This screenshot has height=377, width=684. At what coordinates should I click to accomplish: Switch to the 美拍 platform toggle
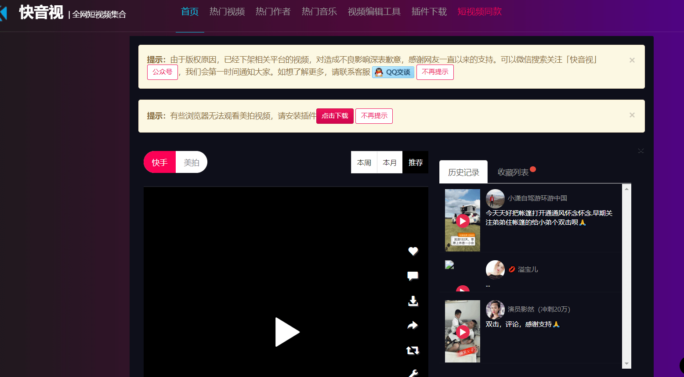(192, 162)
